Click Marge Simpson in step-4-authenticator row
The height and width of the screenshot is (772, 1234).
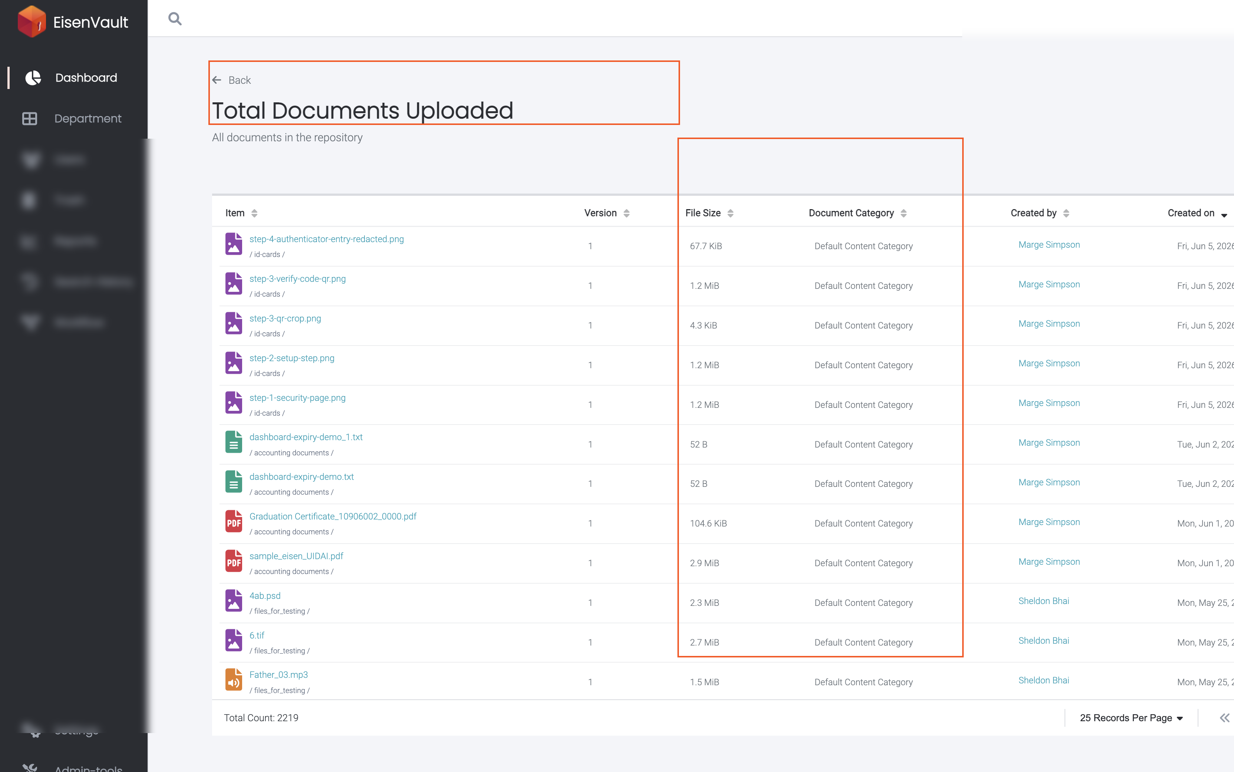[x=1049, y=245]
